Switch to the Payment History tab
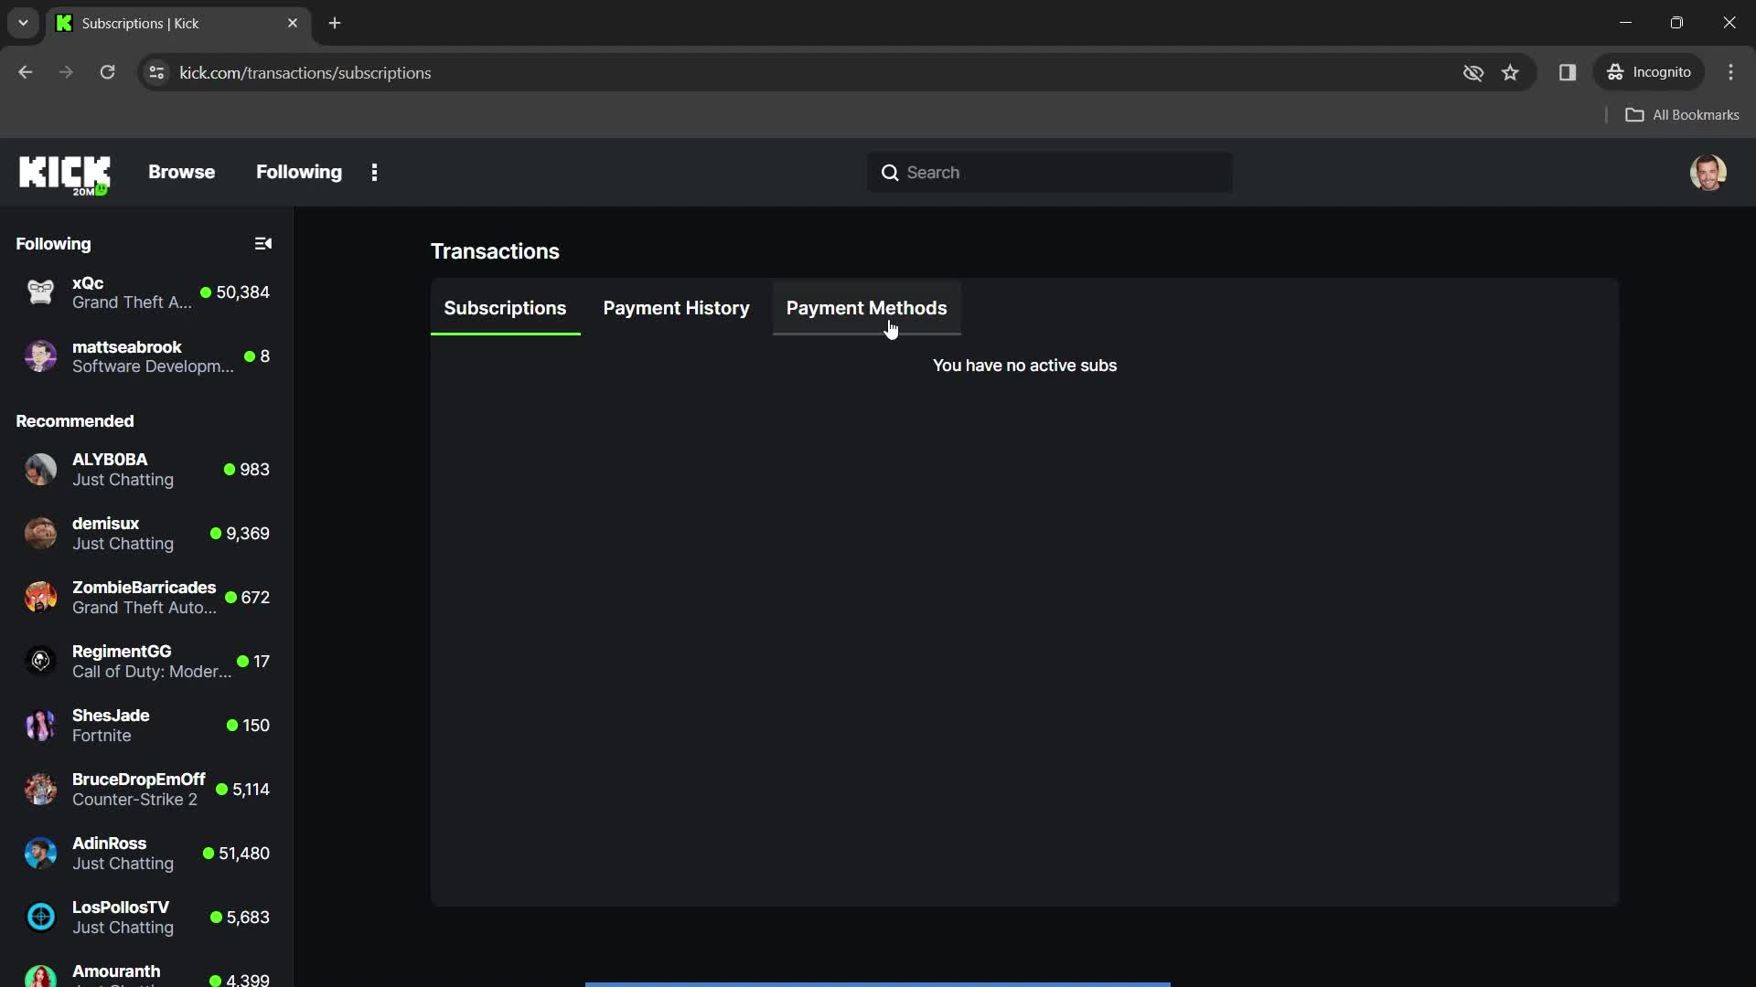This screenshot has height=987, width=1756. (675, 307)
